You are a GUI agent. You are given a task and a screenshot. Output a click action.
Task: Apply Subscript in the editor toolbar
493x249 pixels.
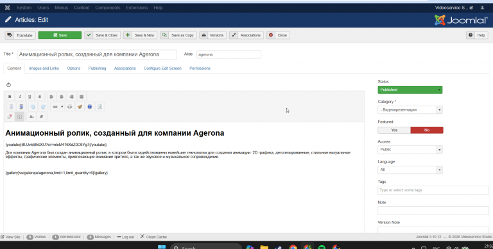31,116
